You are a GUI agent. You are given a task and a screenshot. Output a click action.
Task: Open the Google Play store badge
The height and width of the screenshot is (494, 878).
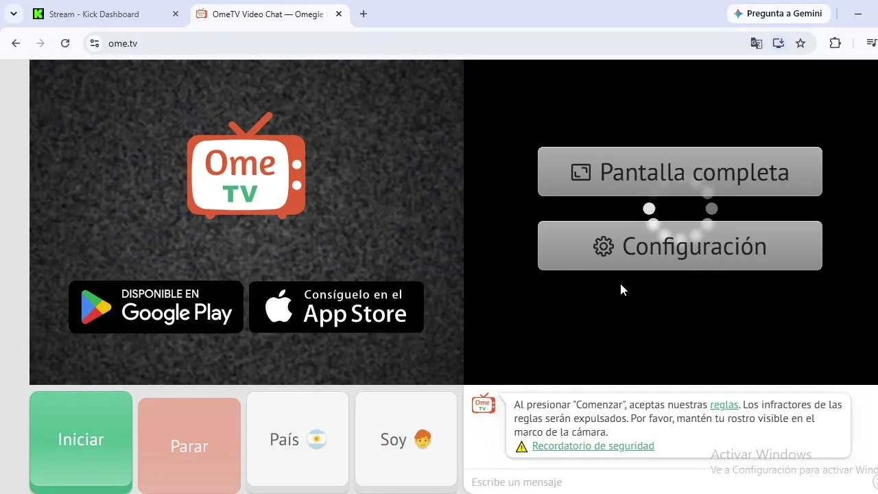coord(156,307)
